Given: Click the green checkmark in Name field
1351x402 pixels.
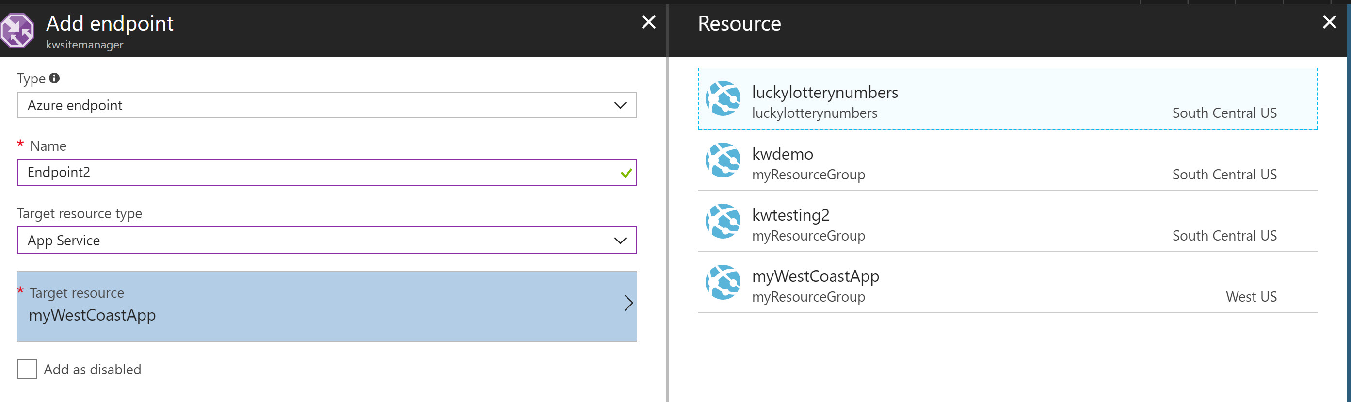Looking at the screenshot, I should [626, 173].
